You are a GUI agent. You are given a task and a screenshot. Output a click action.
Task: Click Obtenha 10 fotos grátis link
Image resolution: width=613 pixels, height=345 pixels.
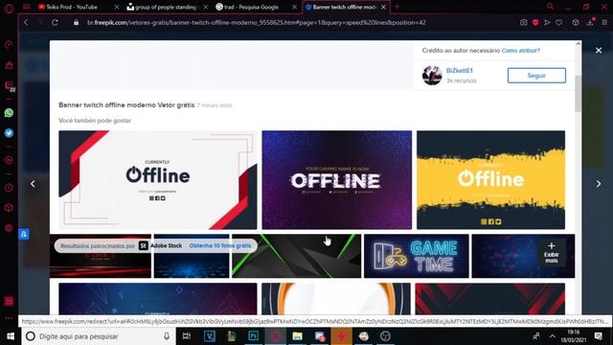[220, 245]
